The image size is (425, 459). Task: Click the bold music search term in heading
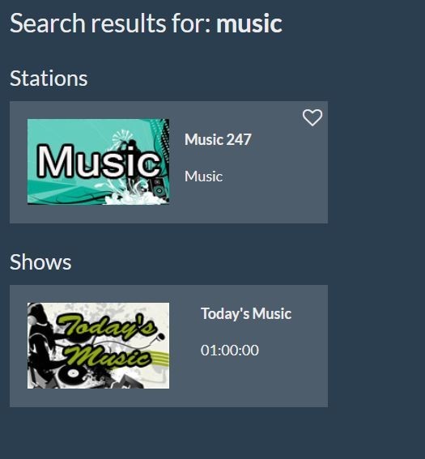249,23
